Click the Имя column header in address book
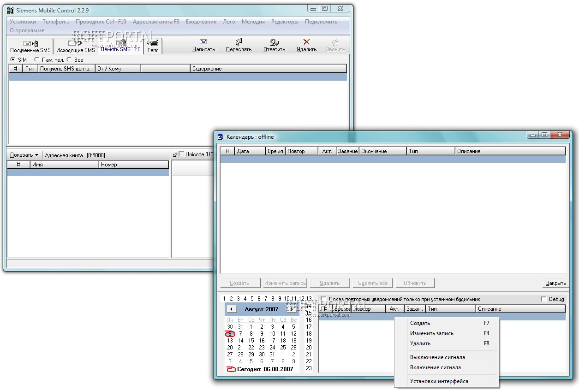This screenshot has height=390, width=579. coord(65,165)
